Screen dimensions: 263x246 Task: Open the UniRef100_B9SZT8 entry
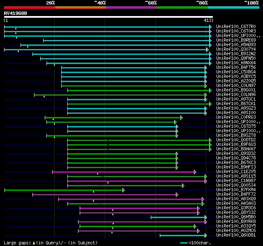pos(236,136)
